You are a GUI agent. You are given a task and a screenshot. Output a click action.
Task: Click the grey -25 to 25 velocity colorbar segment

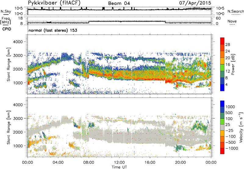point(222,127)
